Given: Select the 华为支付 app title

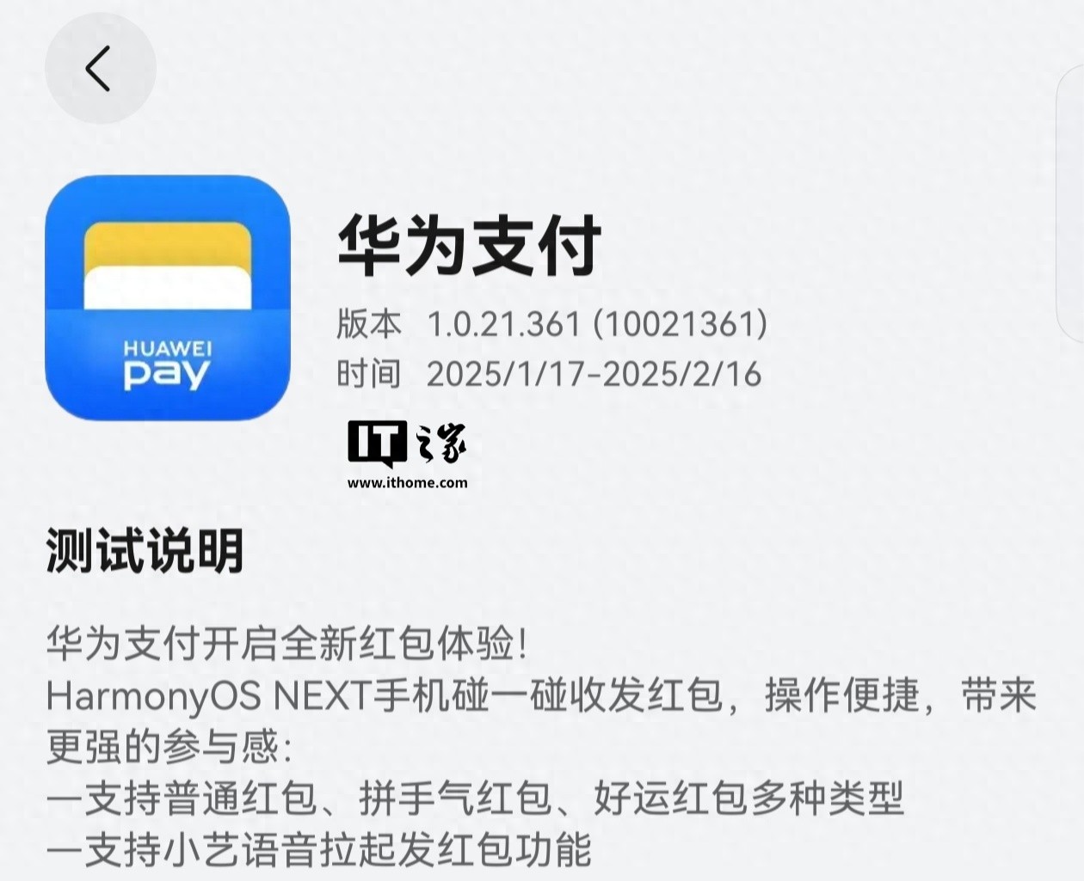Looking at the screenshot, I should pyautogui.click(x=469, y=246).
